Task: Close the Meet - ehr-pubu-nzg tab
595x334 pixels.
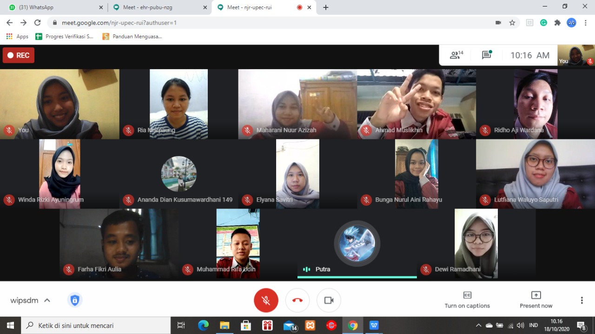Action: [205, 7]
